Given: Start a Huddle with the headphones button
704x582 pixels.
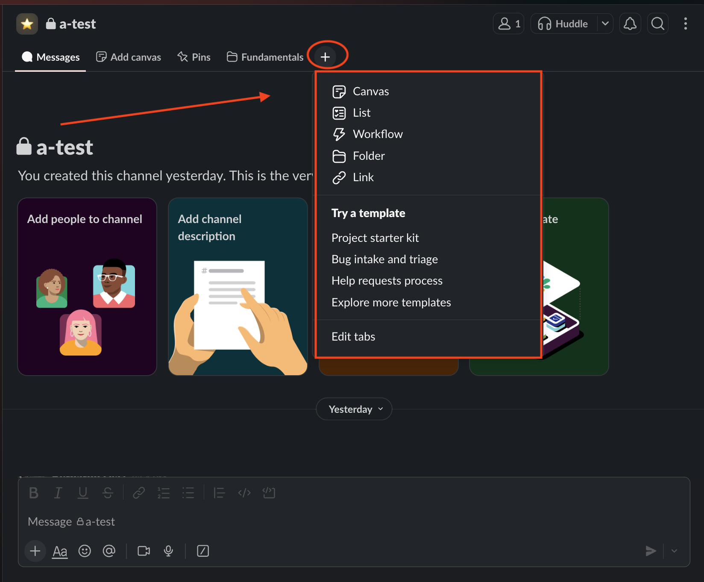Looking at the screenshot, I should pyautogui.click(x=563, y=24).
